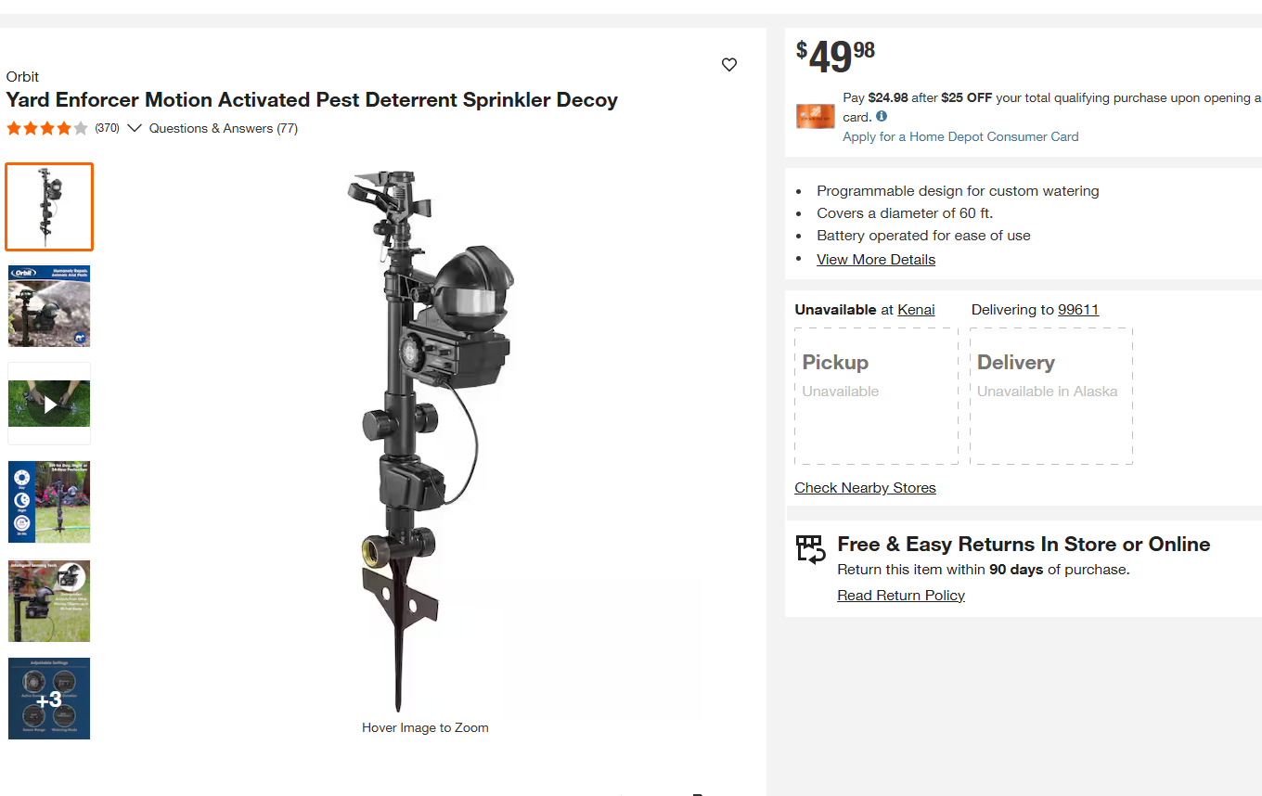Click the info icon beside card offer
1262x796 pixels.
[x=882, y=116]
